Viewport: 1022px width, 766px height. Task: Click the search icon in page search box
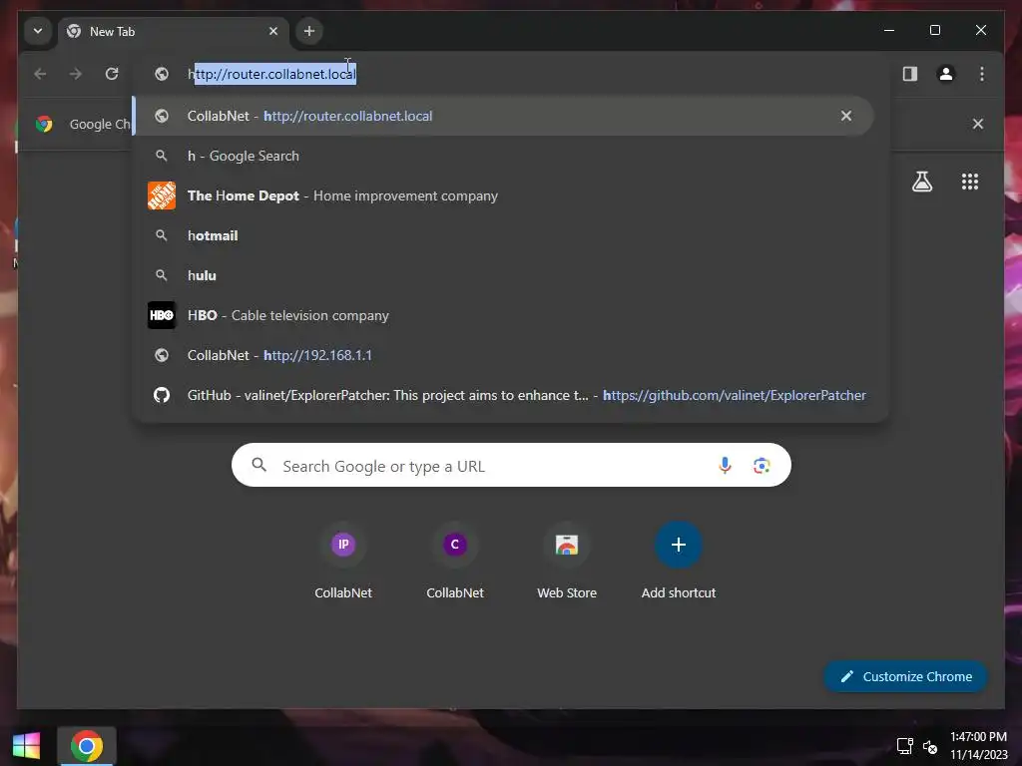point(259,465)
